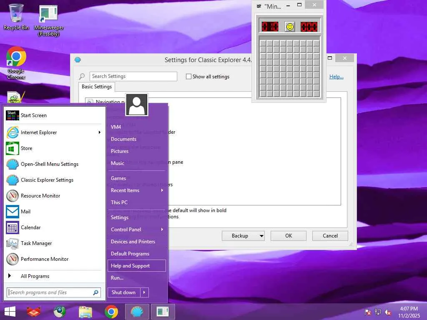Click the search magnifier in start menu
Screen dimensions: 427x320
pos(95,292)
